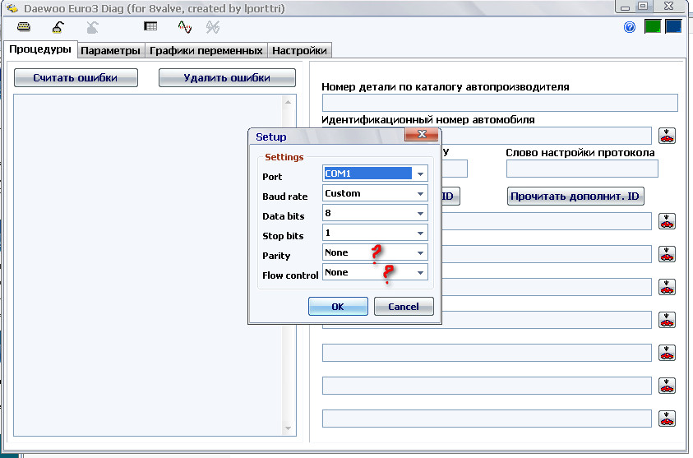Open the Настройки tab

pyautogui.click(x=299, y=50)
